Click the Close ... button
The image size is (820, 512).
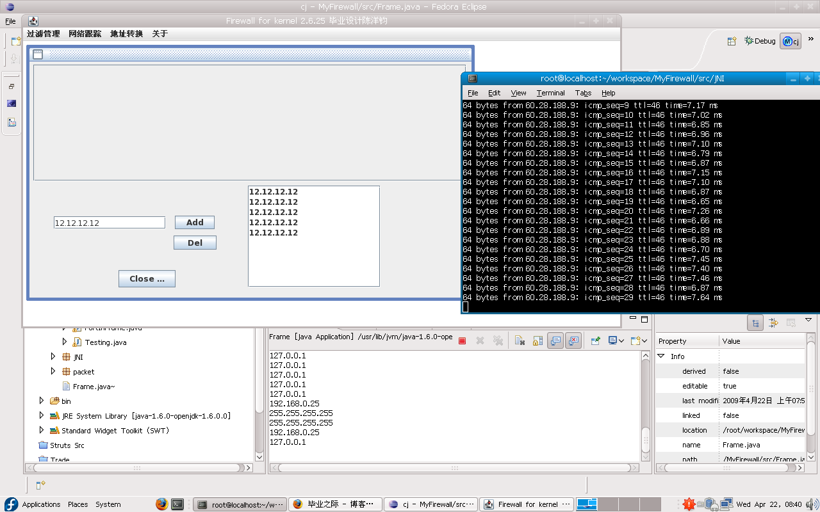(147, 279)
